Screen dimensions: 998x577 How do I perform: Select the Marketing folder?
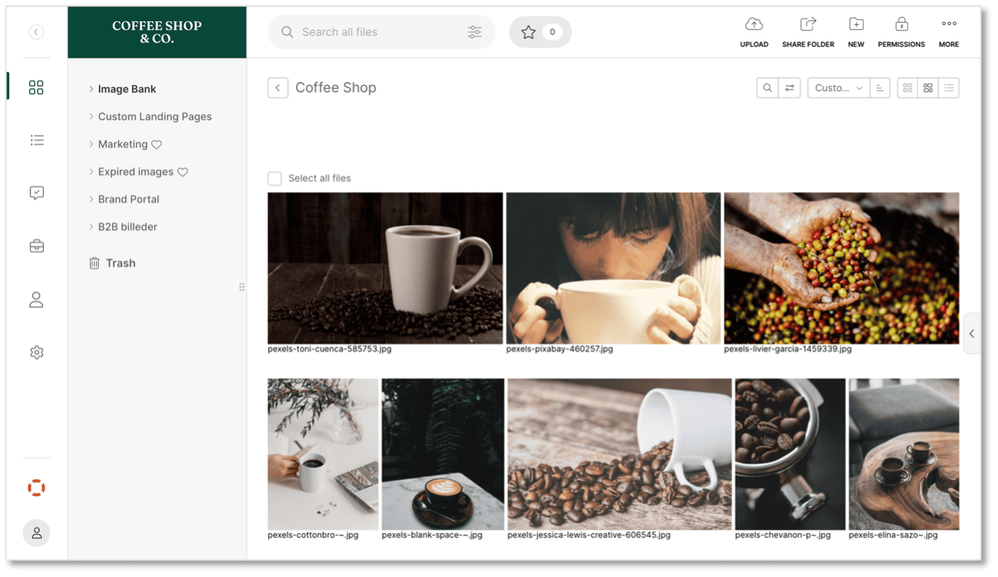click(x=123, y=145)
